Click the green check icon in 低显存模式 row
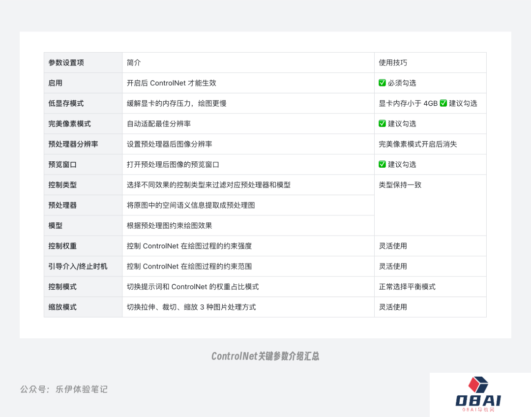The width and height of the screenshot is (531, 417). (x=443, y=103)
